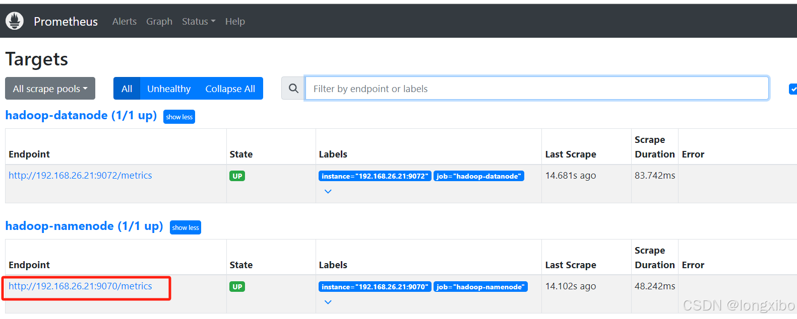Expand labels chevron in hadoop-namenode row
This screenshot has width=797, height=319.
coord(328,302)
